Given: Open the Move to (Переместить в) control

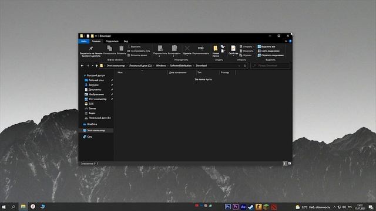Looking at the screenshot, I should (160, 51).
